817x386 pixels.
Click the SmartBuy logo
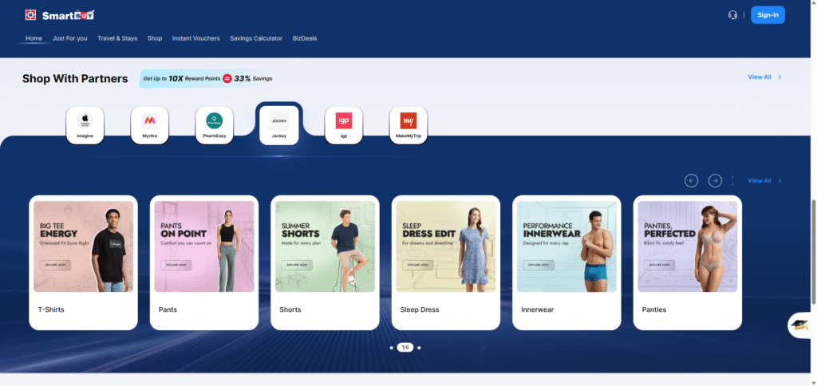(59, 15)
